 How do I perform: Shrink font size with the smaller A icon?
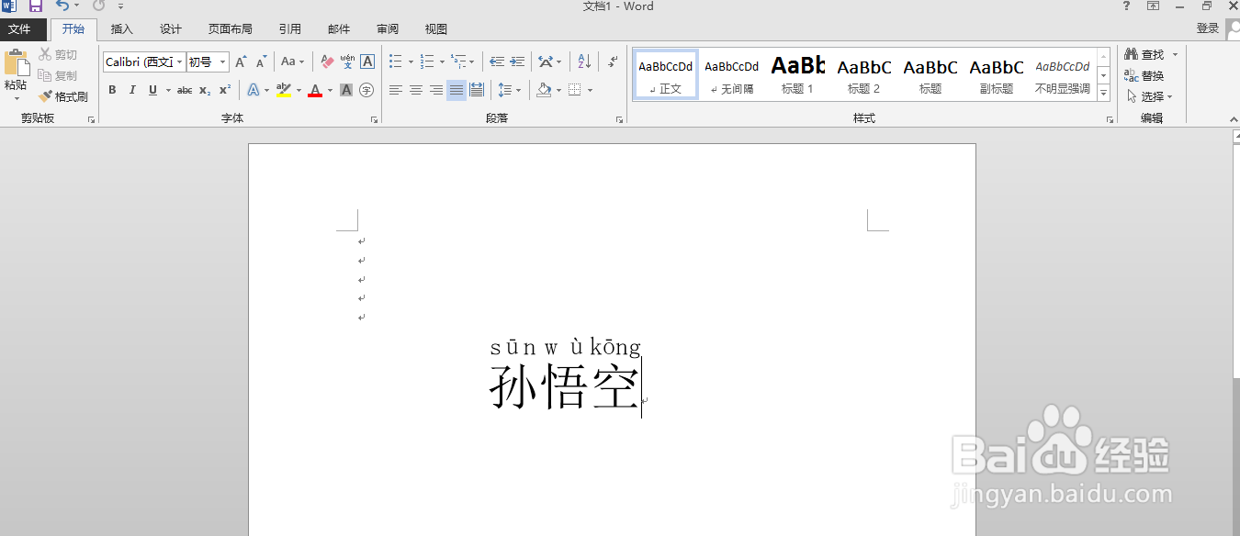tap(261, 62)
